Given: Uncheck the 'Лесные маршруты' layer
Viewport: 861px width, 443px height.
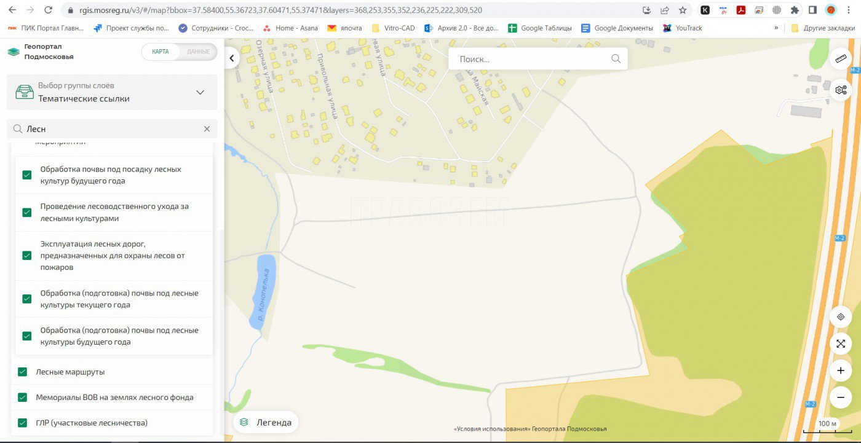Looking at the screenshot, I should click(23, 372).
